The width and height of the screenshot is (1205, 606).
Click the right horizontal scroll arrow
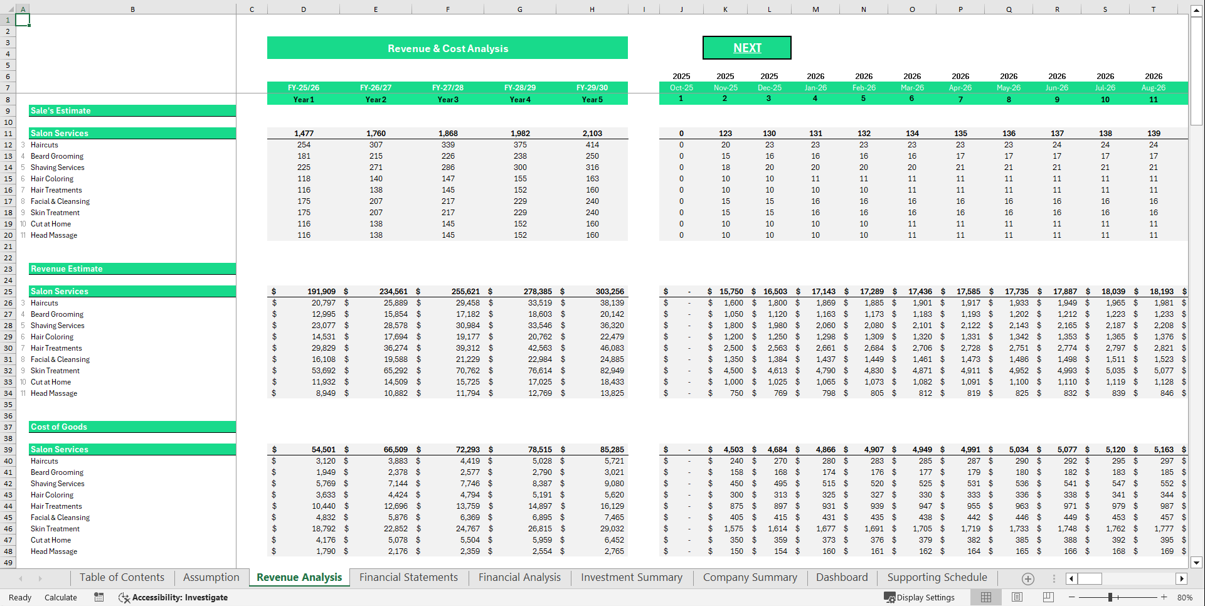1182,578
